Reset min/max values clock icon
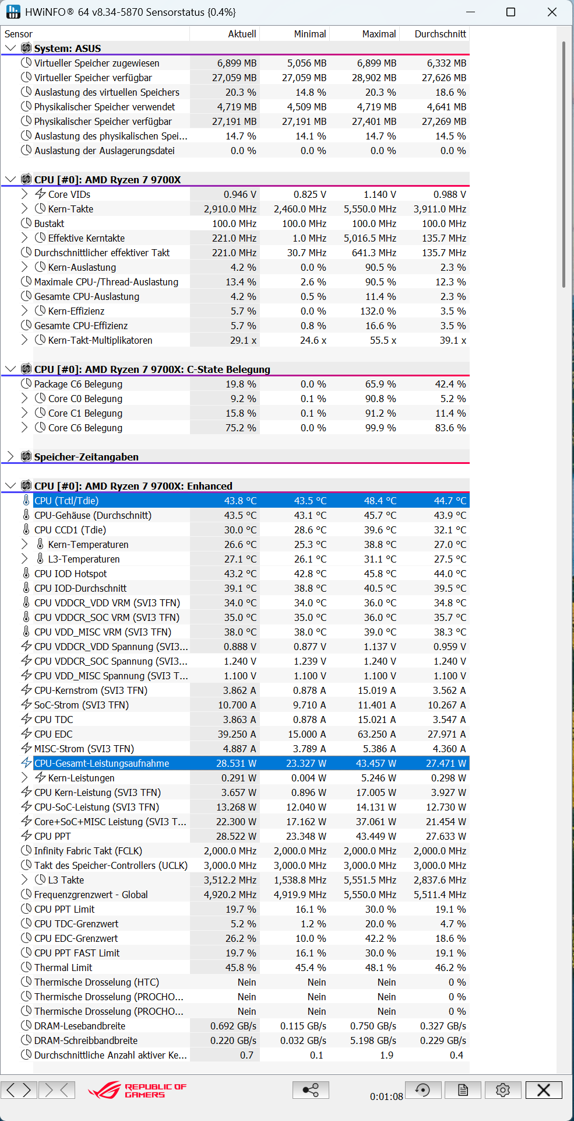574x1121 pixels. 422,1089
